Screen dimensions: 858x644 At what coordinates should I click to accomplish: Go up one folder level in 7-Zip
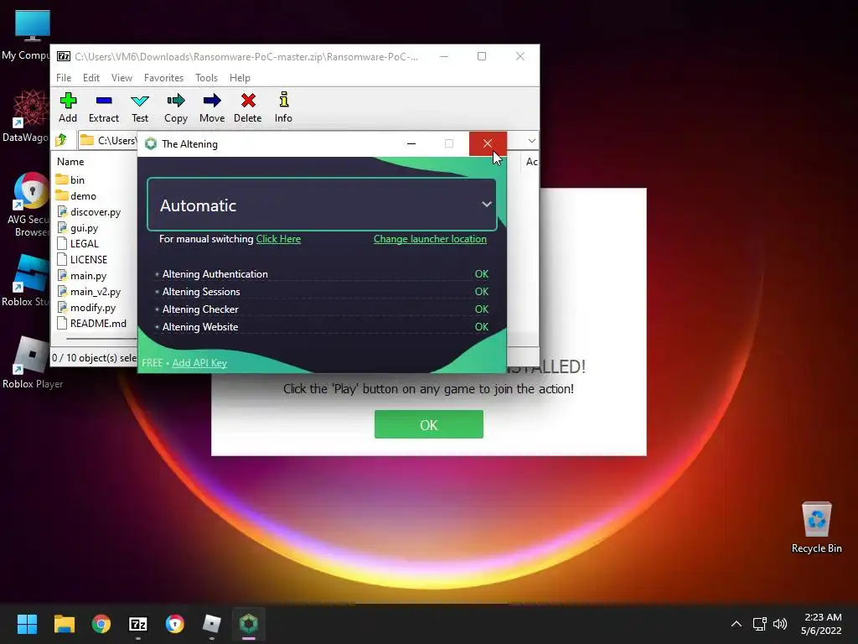click(x=61, y=140)
